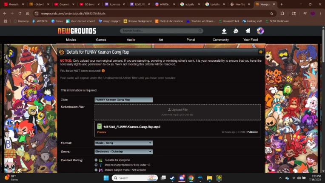
Task: Open site information icon in address bar
Action: pos(37,14)
